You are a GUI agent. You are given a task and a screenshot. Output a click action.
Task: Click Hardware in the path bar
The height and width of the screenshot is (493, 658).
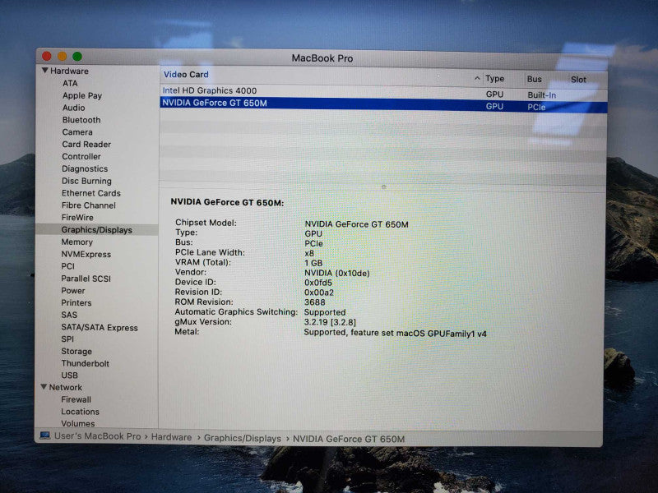coord(171,437)
